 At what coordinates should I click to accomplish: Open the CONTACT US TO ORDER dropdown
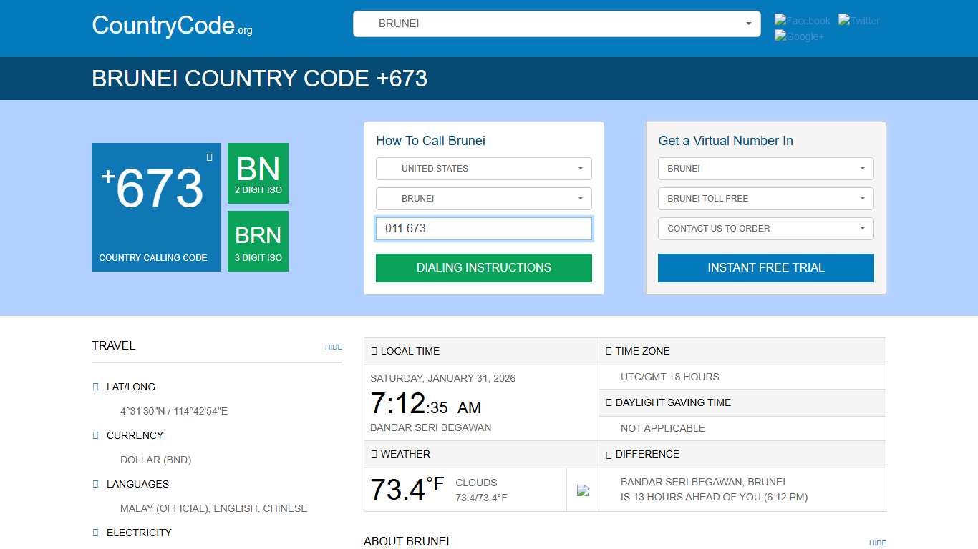(765, 228)
